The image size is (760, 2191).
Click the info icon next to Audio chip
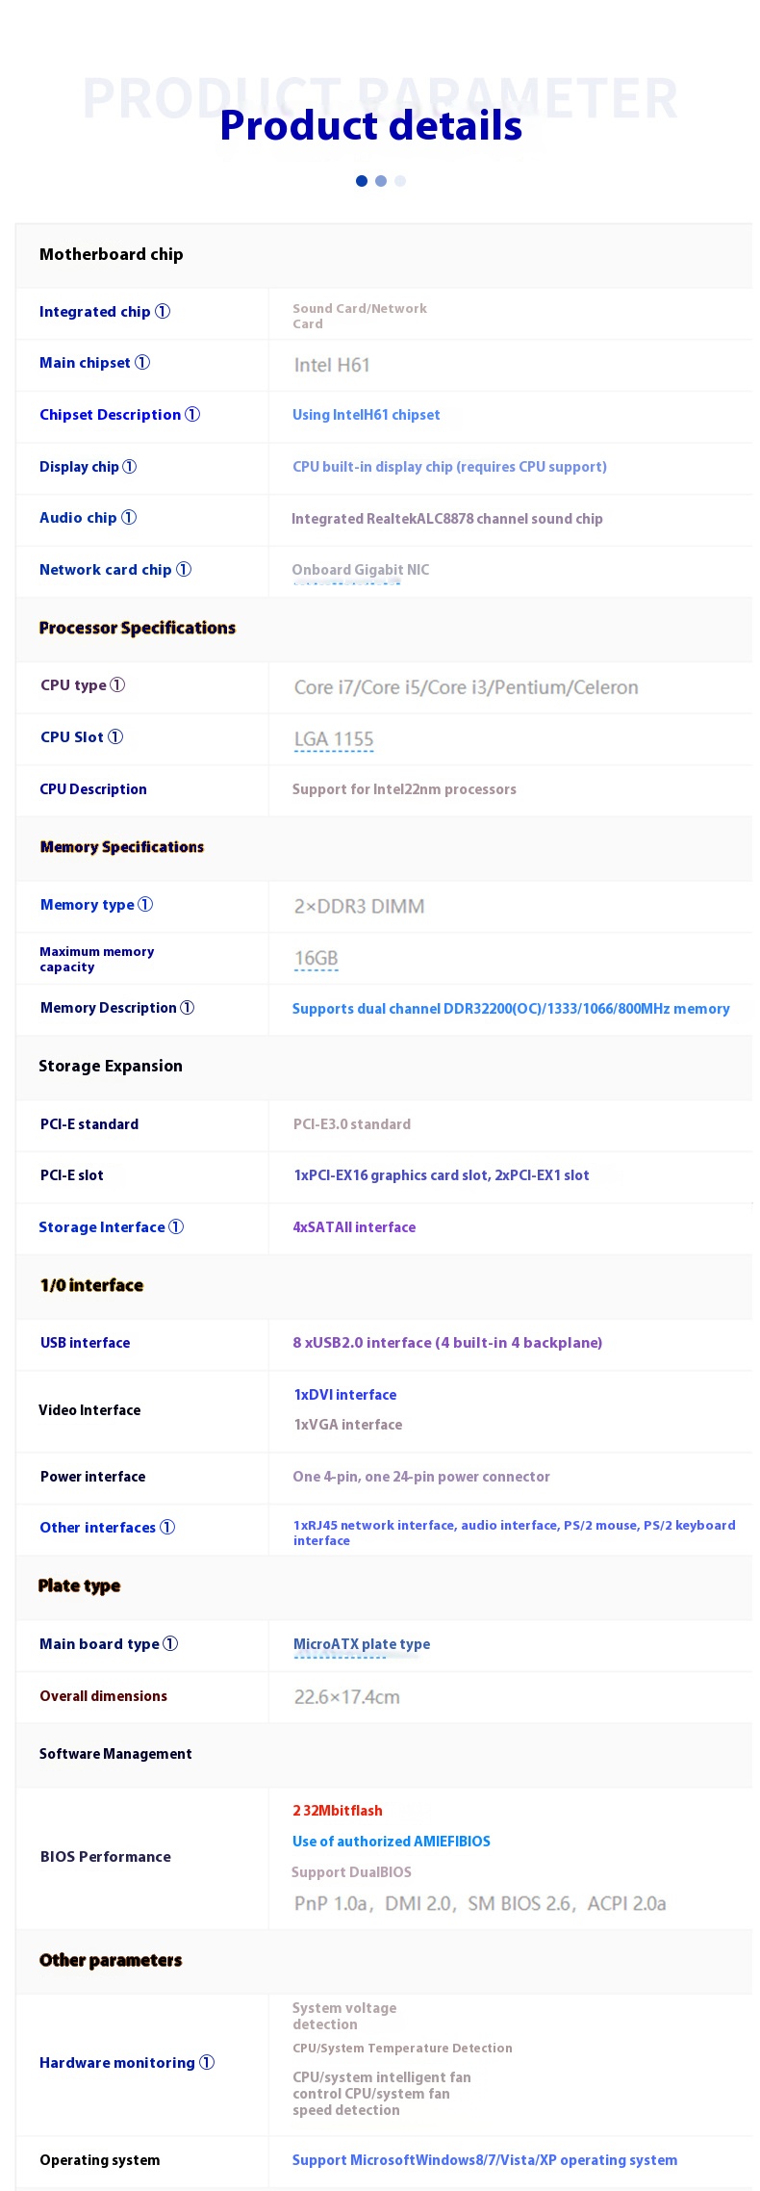pyautogui.click(x=129, y=517)
